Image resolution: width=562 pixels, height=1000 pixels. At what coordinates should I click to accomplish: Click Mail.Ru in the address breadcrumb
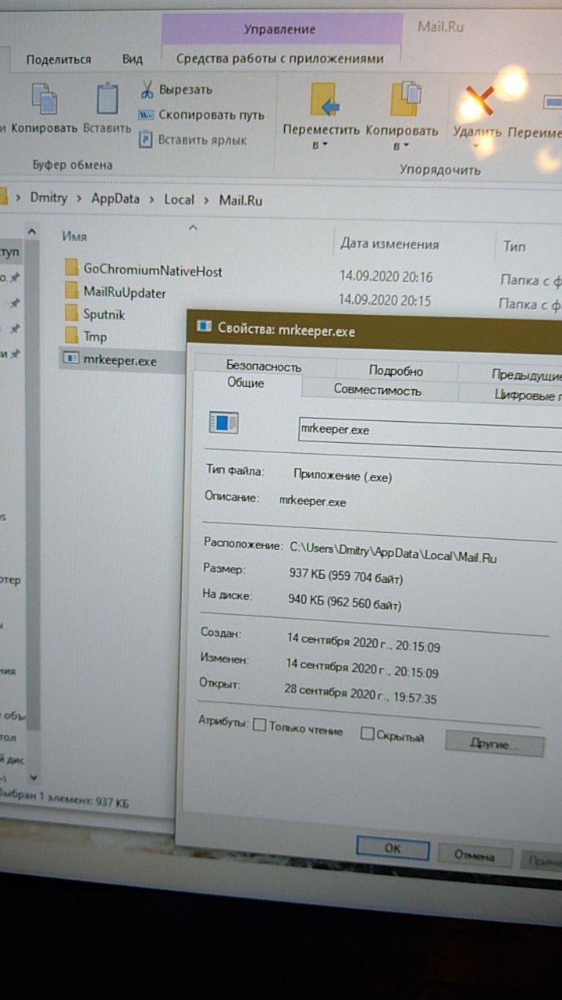coord(240,200)
